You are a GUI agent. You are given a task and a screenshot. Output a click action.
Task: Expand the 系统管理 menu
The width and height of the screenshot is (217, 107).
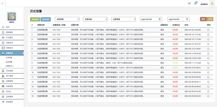click(x=12, y=97)
